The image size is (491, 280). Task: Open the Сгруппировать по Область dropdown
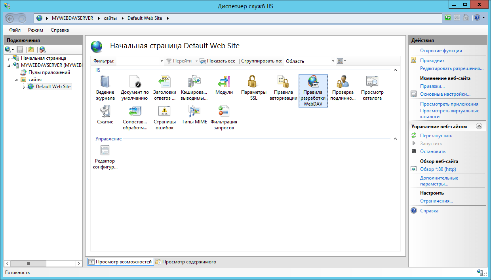(333, 61)
